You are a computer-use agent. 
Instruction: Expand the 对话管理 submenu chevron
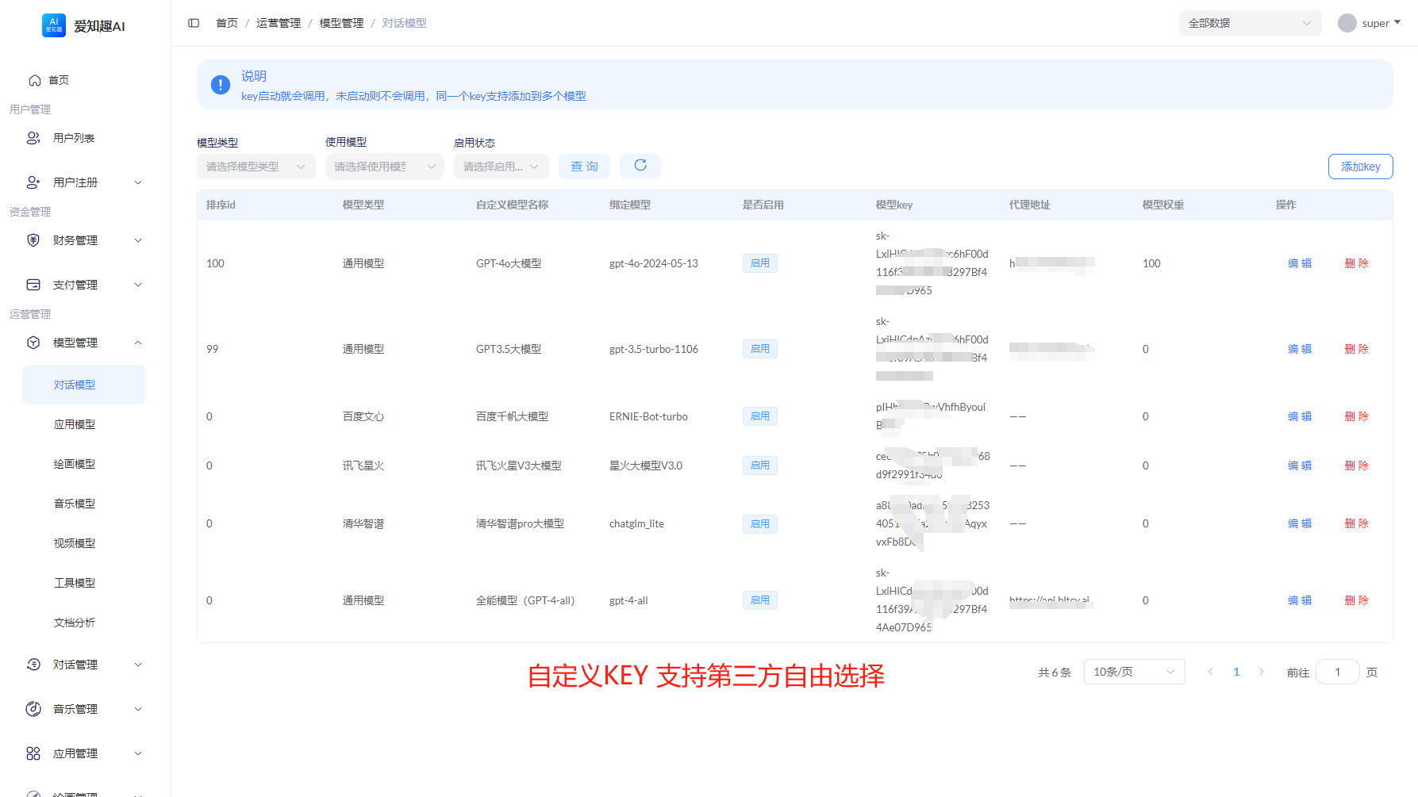(x=138, y=665)
